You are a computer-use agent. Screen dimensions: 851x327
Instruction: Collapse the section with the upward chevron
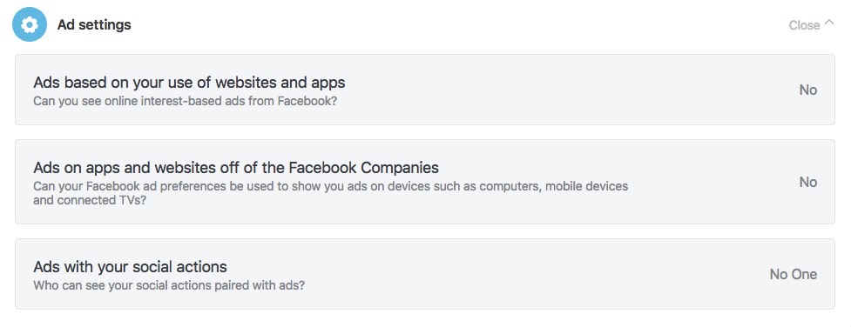828,23
